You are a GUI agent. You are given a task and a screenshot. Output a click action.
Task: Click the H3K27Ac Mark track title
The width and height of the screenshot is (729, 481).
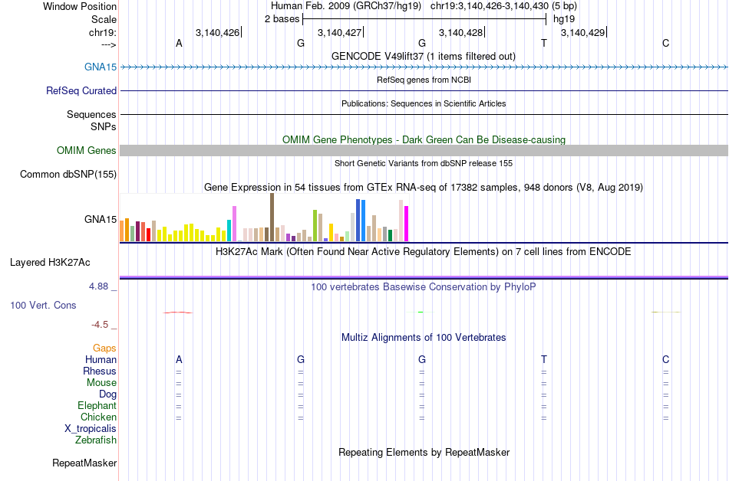[x=424, y=252]
